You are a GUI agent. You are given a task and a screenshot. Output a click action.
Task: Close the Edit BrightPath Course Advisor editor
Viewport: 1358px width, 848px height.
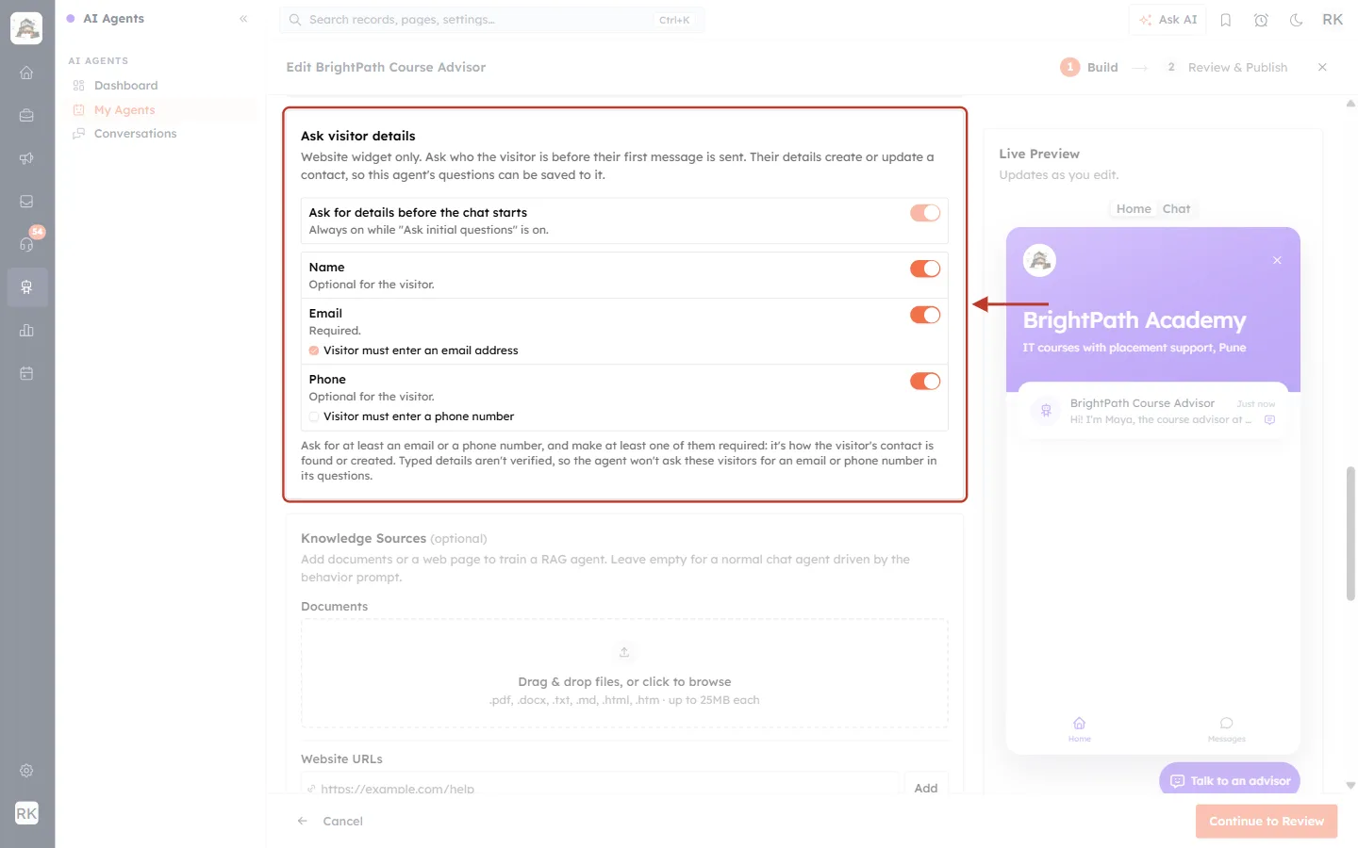tap(1322, 67)
